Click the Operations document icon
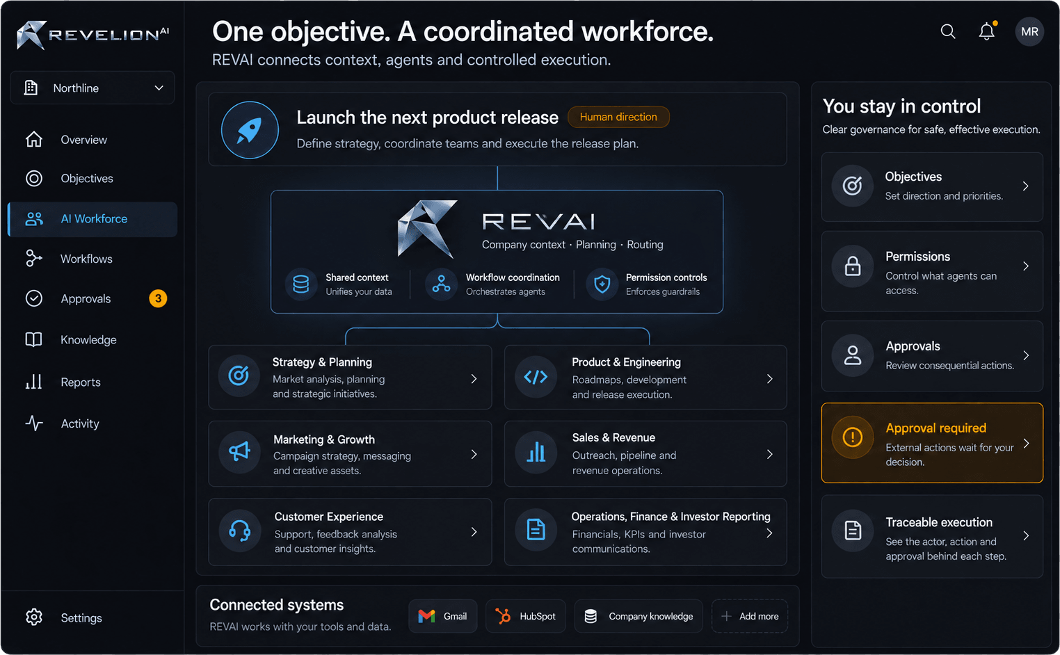 tap(536, 531)
